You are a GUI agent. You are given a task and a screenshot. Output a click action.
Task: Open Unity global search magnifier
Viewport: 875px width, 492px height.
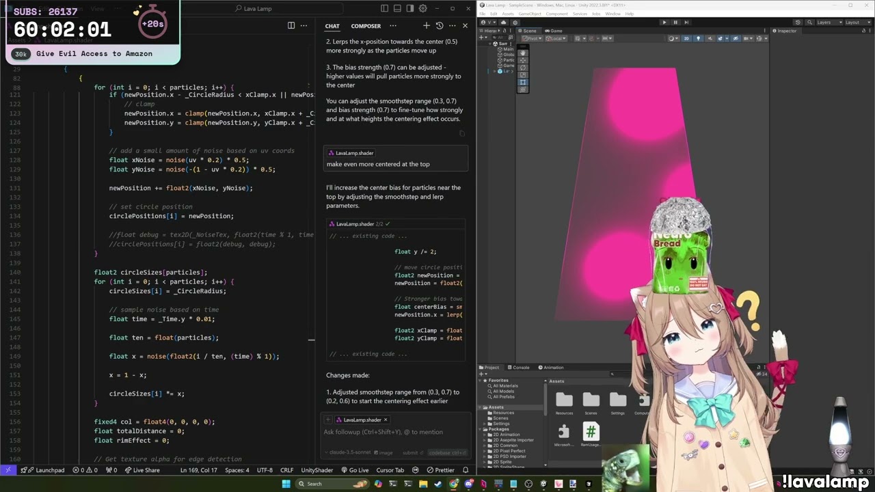pyautogui.click(x=809, y=22)
